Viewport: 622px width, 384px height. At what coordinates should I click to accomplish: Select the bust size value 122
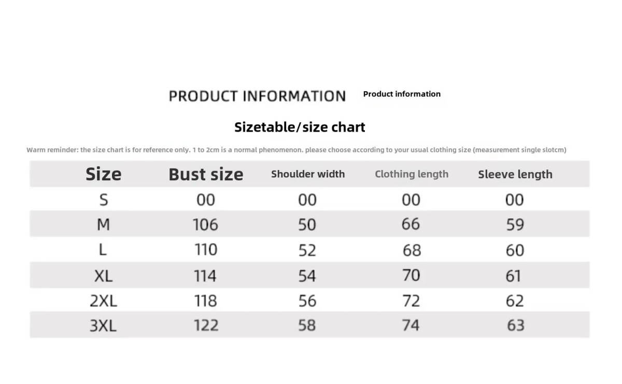tap(206, 325)
